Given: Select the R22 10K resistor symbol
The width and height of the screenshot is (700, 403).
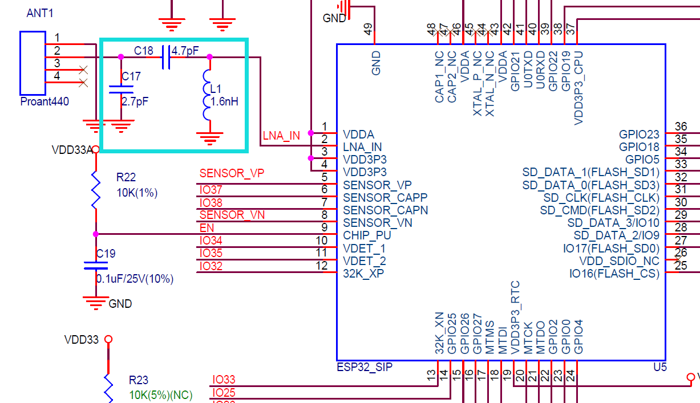Looking at the screenshot, I should (x=95, y=184).
